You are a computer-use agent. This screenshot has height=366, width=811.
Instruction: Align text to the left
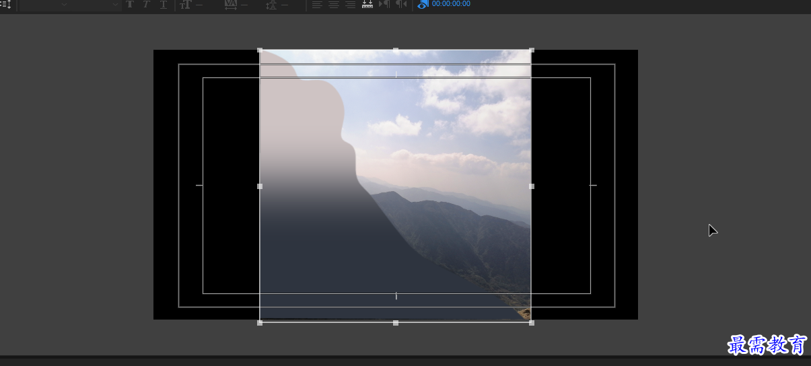pyautogui.click(x=317, y=5)
